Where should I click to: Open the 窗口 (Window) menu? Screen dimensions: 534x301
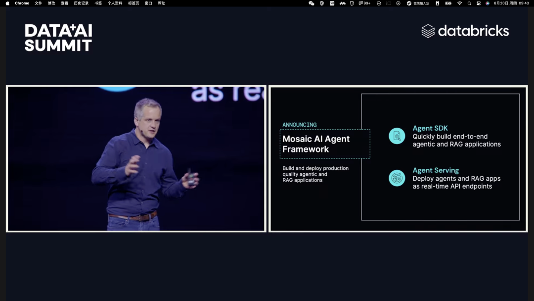pos(148,3)
